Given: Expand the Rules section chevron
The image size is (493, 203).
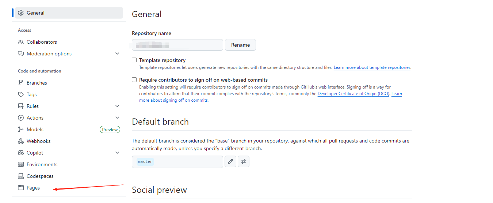Looking at the screenshot, I should pyautogui.click(x=117, y=106).
